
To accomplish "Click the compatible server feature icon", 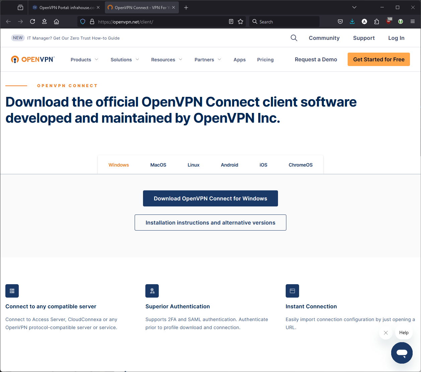I will point(12,291).
